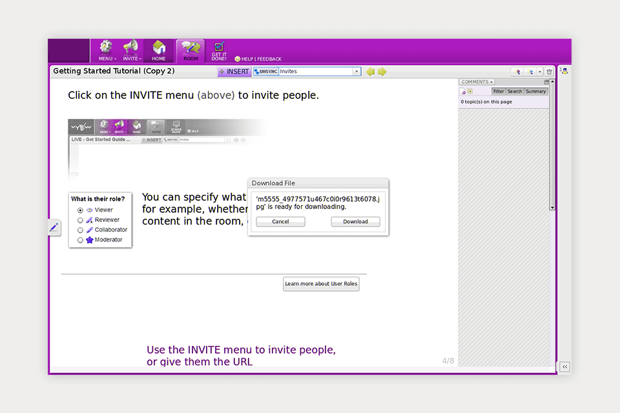Go to previous page with left arrow
Image resolution: width=620 pixels, height=413 pixels.
pyautogui.click(x=370, y=72)
